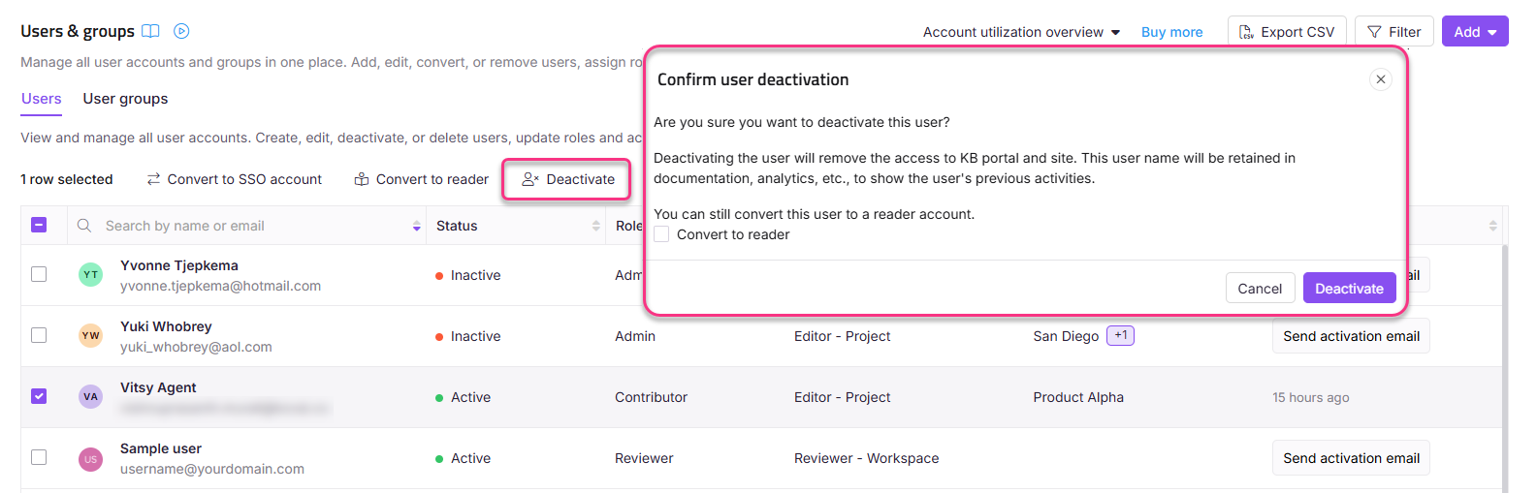Viewport: 1537px width, 493px height.
Task: Sort by the Status column arrows
Action: coord(596,226)
